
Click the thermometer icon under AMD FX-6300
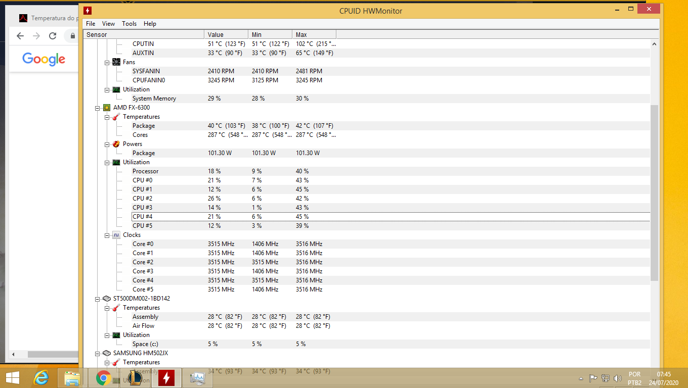click(x=116, y=117)
